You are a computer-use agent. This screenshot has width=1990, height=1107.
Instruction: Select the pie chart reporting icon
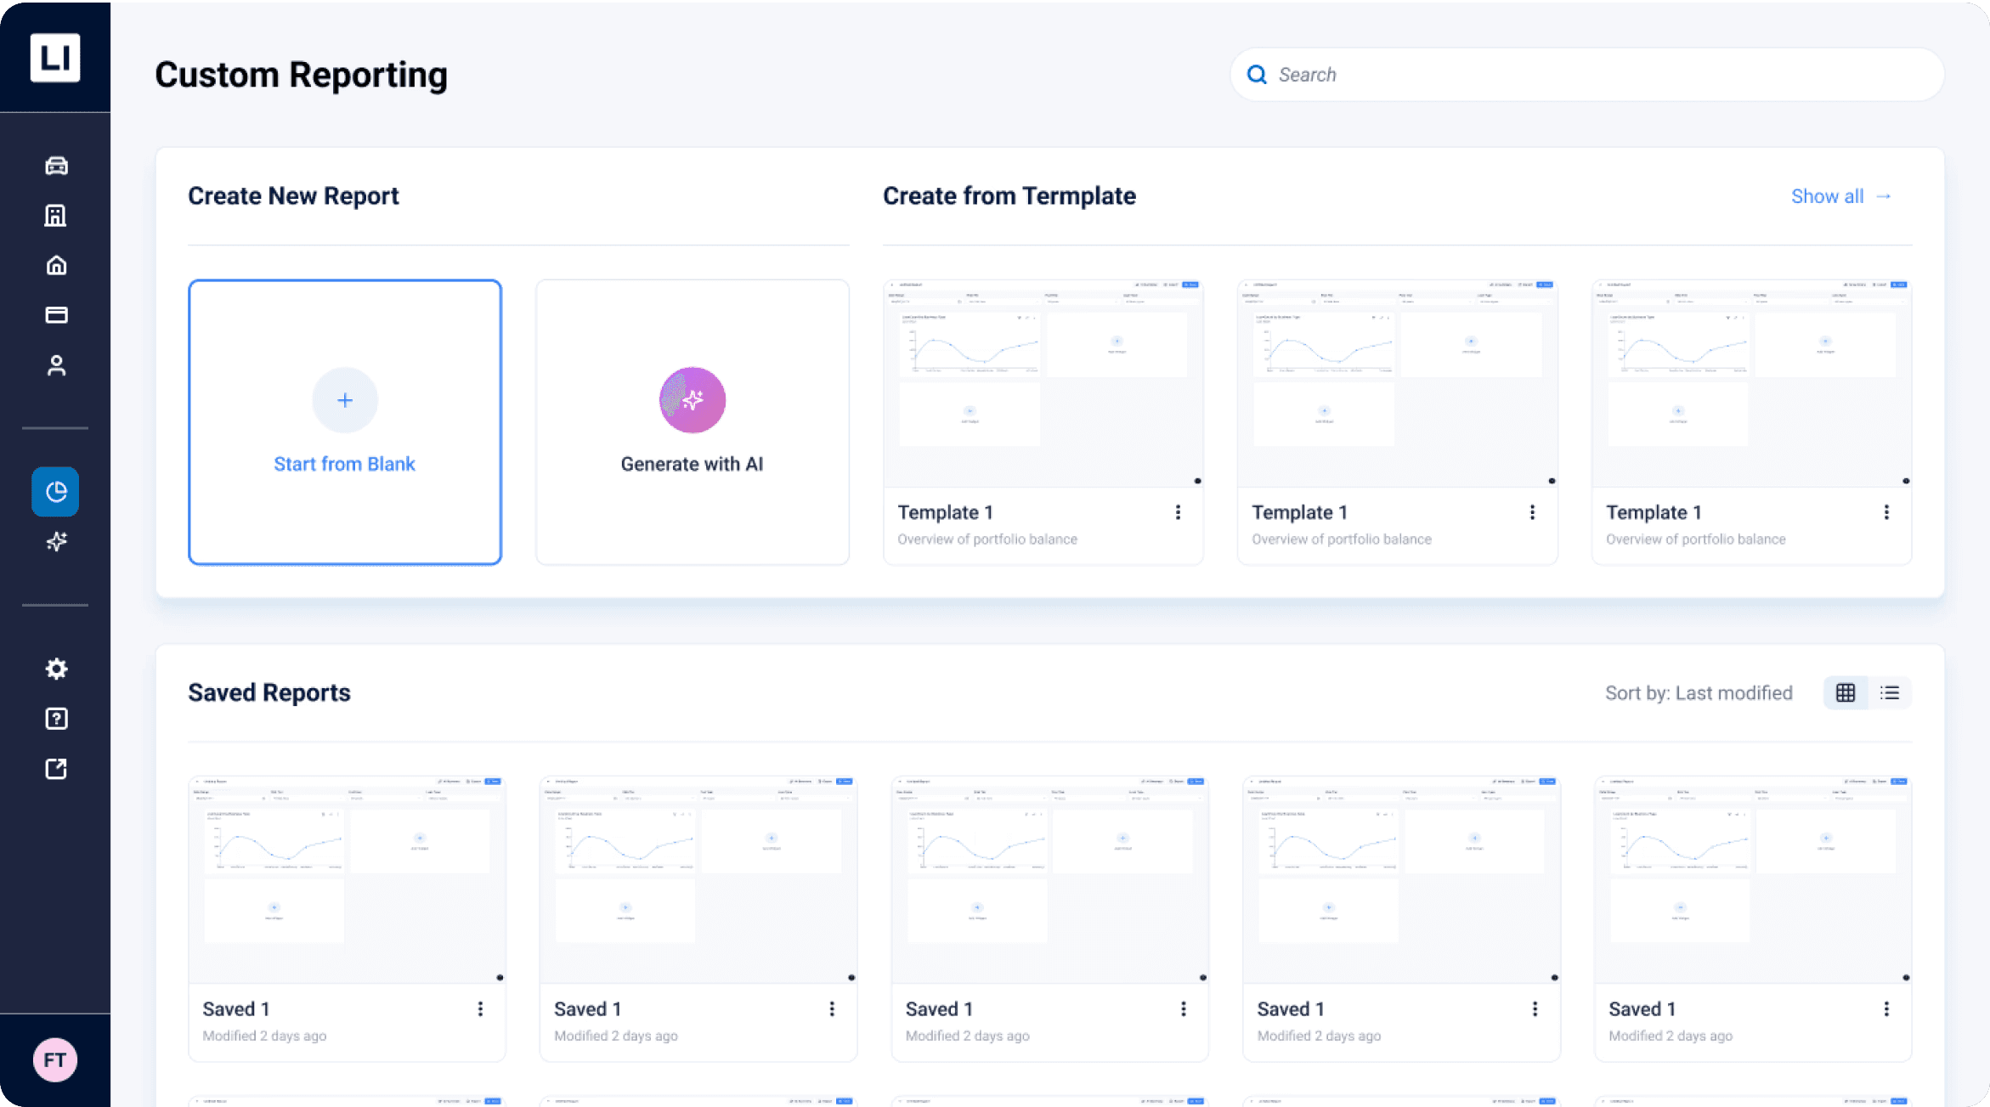[x=56, y=491]
